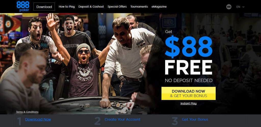This screenshot has height=127, width=261.
Task: Click the round 888 badge icon
Action: tap(229, 7)
